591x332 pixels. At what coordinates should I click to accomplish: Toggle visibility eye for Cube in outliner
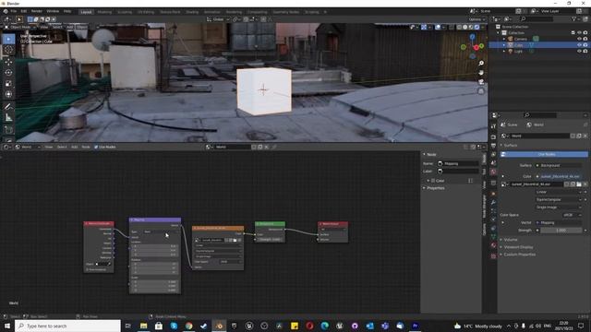coord(579,45)
